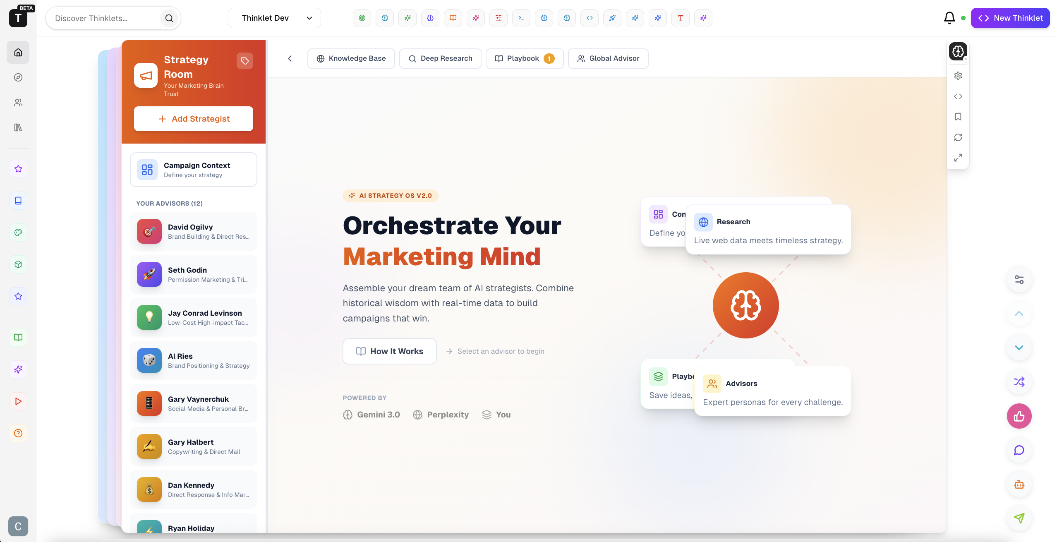Select advisor David Ogilvy from the list
The height and width of the screenshot is (542, 1057).
(x=193, y=231)
